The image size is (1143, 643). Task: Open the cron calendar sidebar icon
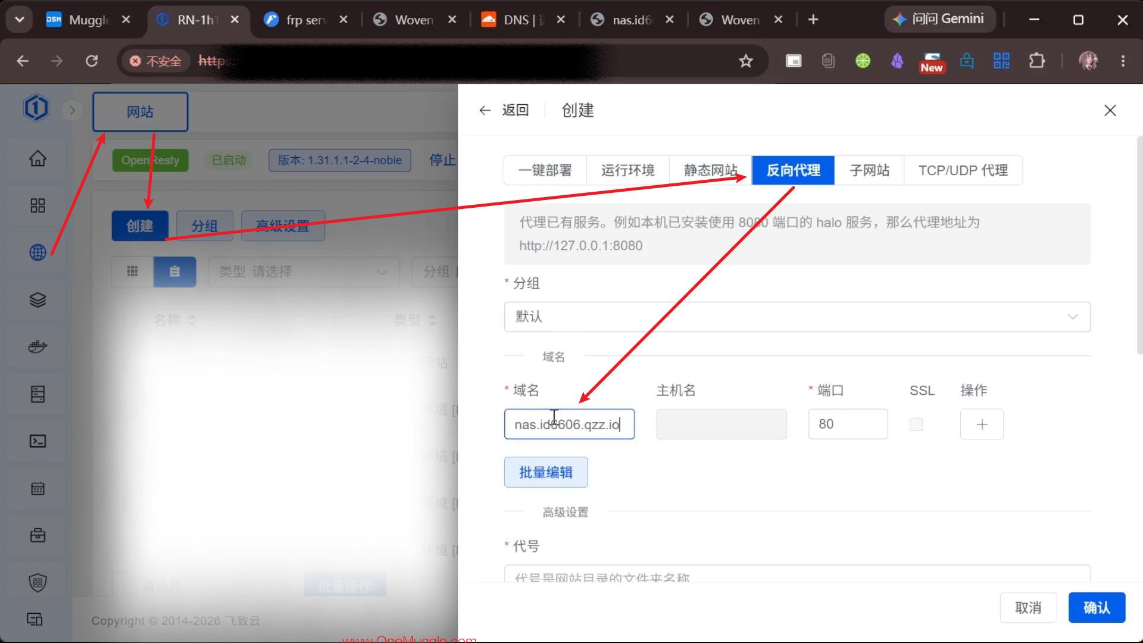click(x=38, y=488)
